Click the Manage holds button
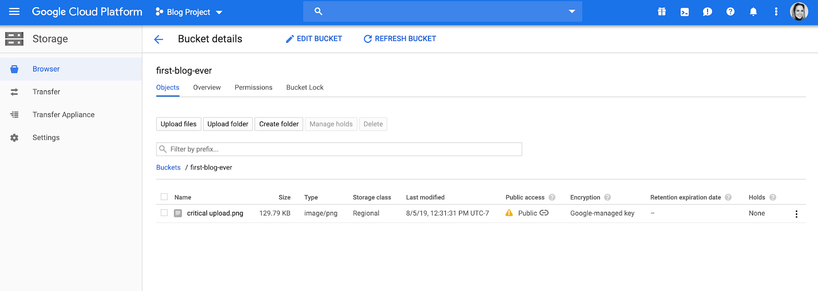Image resolution: width=818 pixels, height=291 pixels. click(331, 124)
